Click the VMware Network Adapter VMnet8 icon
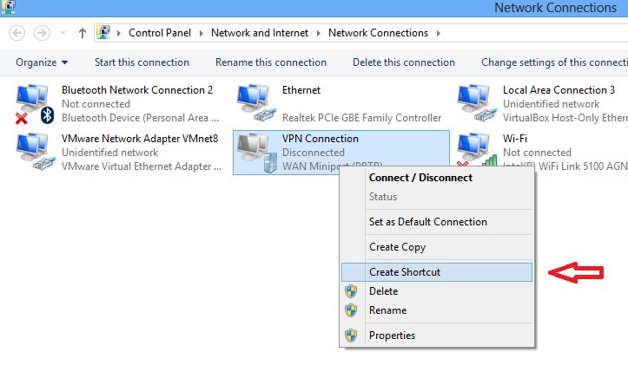Screen dimensions: 628x365 click(x=33, y=152)
